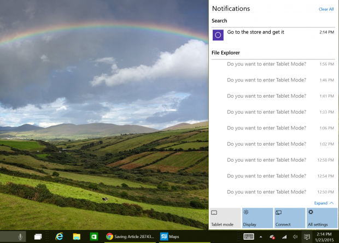
Task: Open Tablet Mode notification from 12:58 PM
Action: pyautogui.click(x=273, y=160)
